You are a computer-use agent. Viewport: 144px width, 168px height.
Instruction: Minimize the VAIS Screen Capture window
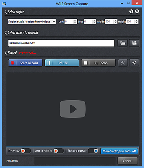122,3
